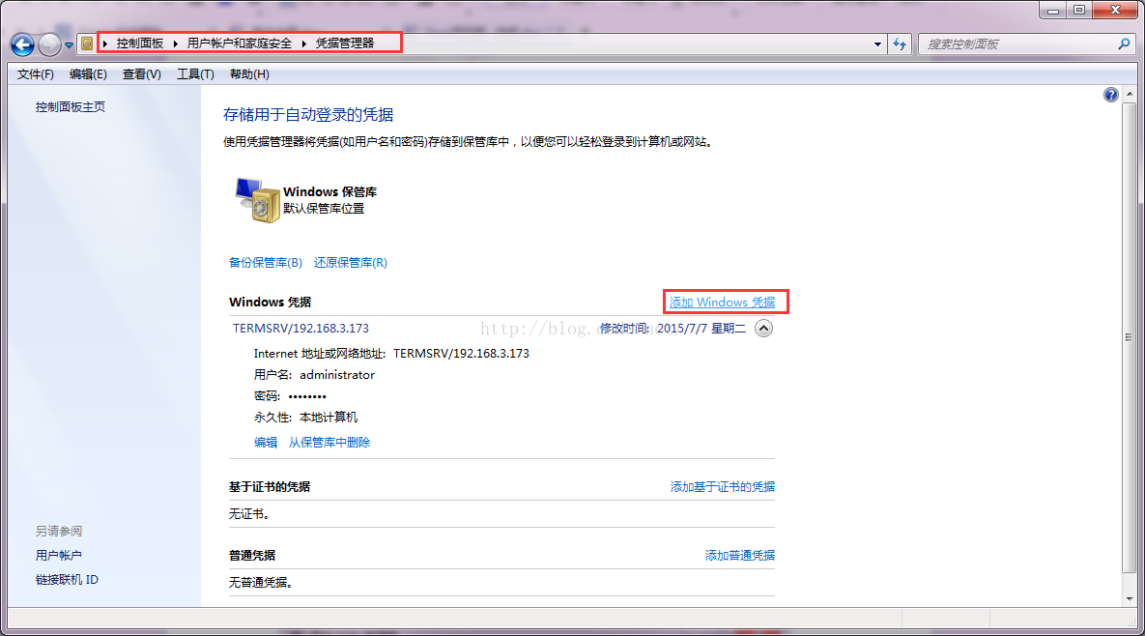
Task: Click the refresh button beside address bar
Action: (x=900, y=44)
